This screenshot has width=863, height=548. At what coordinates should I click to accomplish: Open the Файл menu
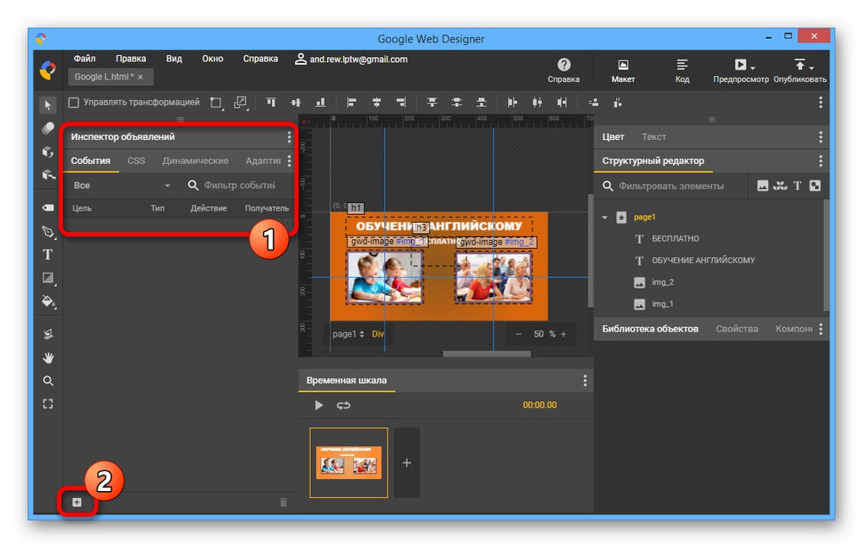pyautogui.click(x=85, y=59)
